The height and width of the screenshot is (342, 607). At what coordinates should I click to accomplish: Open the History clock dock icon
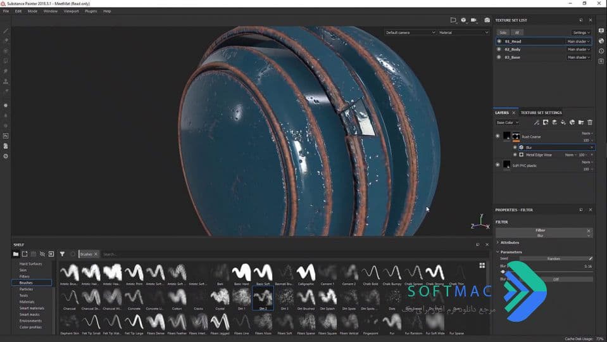pyautogui.click(x=601, y=51)
